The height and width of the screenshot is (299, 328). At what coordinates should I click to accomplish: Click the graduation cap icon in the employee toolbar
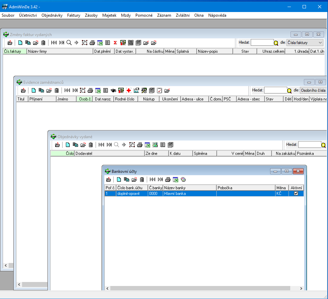113,90
